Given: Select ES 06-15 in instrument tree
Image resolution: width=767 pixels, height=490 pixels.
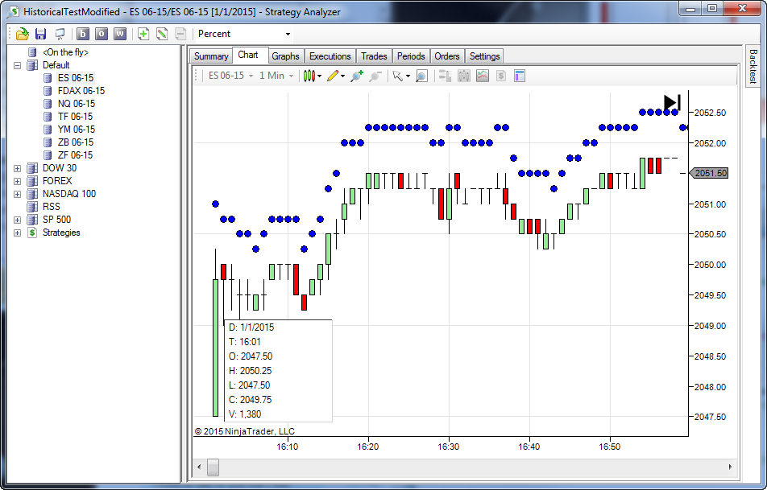Looking at the screenshot, I should (76, 78).
